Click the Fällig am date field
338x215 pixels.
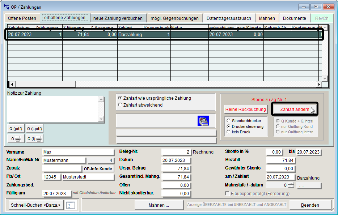click(57, 193)
